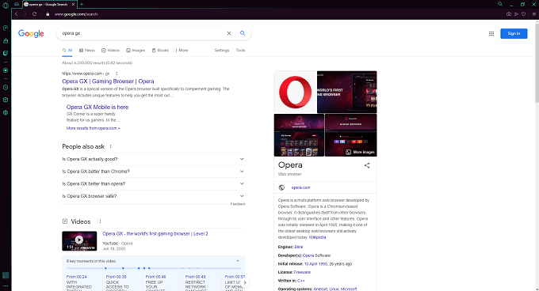Open the Wikipedia source link
This screenshot has width=539, height=291.
click(x=317, y=237)
